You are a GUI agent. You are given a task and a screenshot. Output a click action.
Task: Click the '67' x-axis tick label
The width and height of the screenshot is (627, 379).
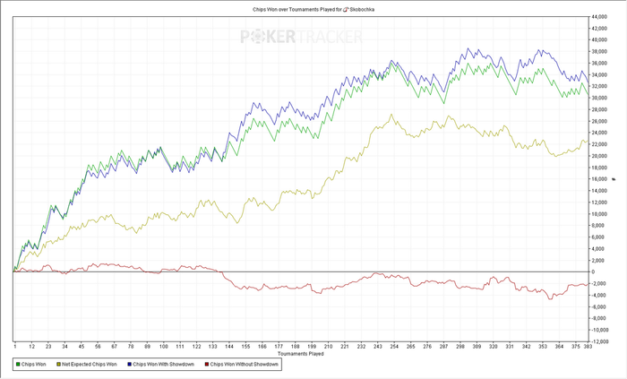point(114,347)
